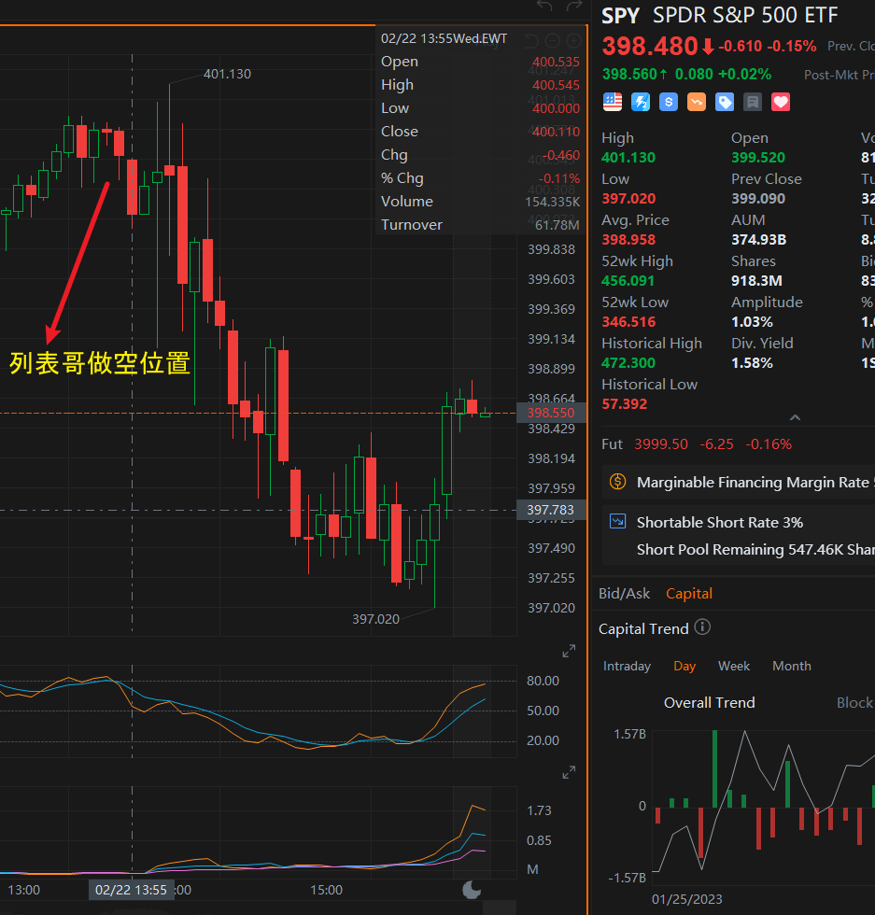
Task: Click the 52wk High value 456.091
Action: coord(628,281)
